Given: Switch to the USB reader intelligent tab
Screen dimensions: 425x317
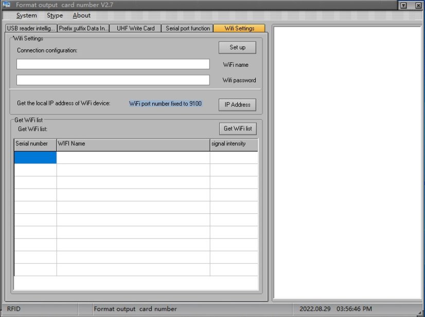Looking at the screenshot, I should [x=30, y=28].
